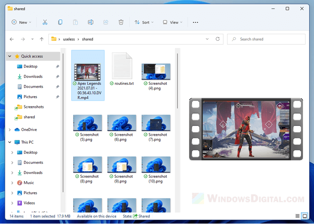Image resolution: width=314 pixels, height=224 pixels.
Task: Expand Downloads under This PC
Action: (x=12, y=172)
